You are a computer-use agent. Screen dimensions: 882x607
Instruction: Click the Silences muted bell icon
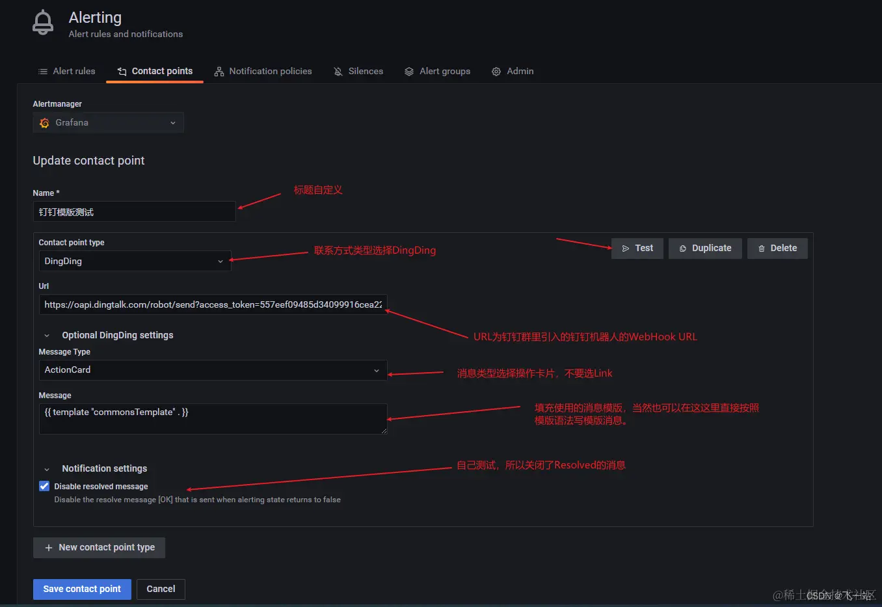(338, 72)
